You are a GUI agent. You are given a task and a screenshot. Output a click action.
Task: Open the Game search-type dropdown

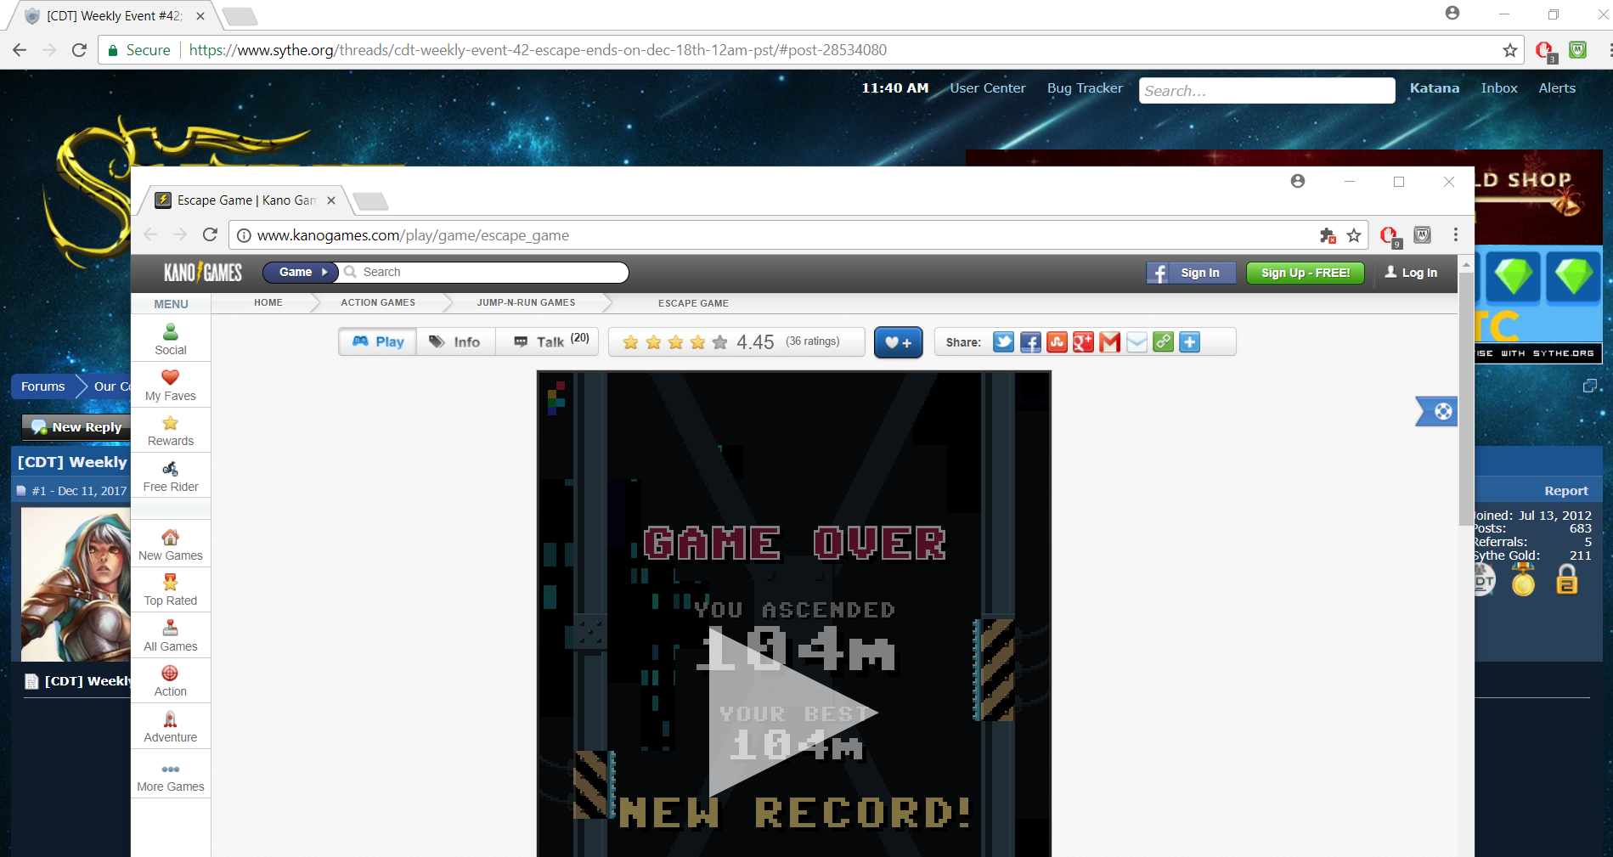(301, 272)
